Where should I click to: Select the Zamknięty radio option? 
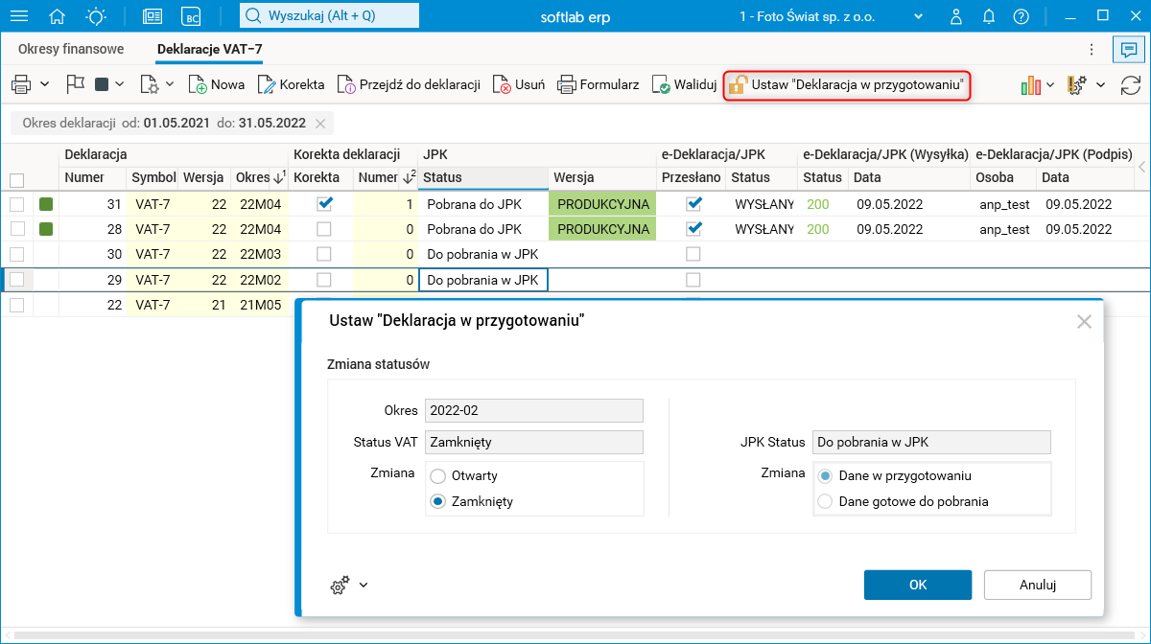pyautogui.click(x=438, y=501)
